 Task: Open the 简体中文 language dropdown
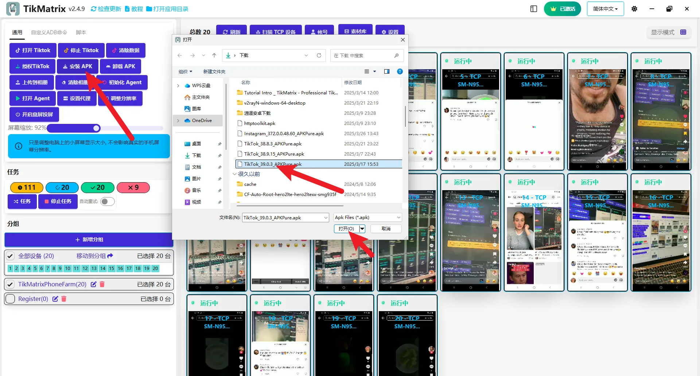tap(605, 8)
